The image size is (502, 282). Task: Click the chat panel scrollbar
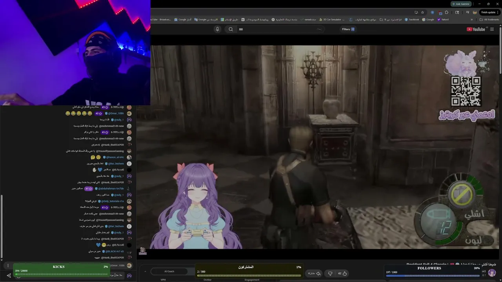pyautogui.click(x=2, y=227)
